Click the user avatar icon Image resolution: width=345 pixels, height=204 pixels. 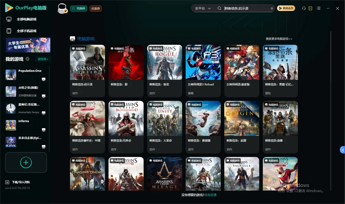point(62,8)
